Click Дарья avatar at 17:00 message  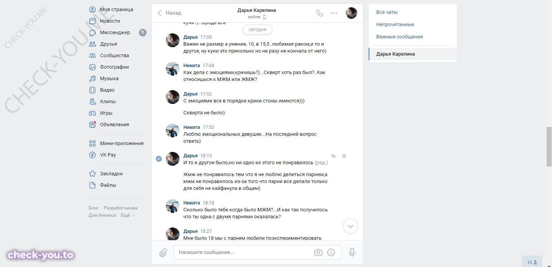[x=173, y=40]
